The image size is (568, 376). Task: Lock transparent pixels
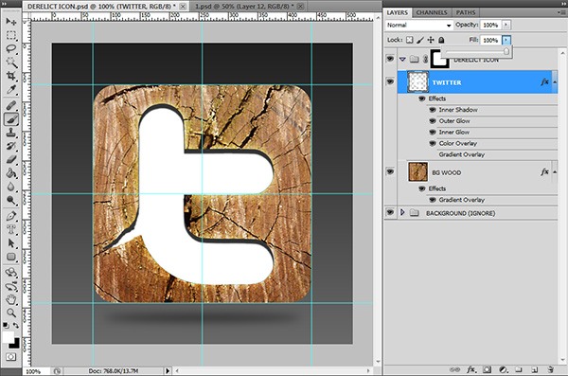(409, 40)
